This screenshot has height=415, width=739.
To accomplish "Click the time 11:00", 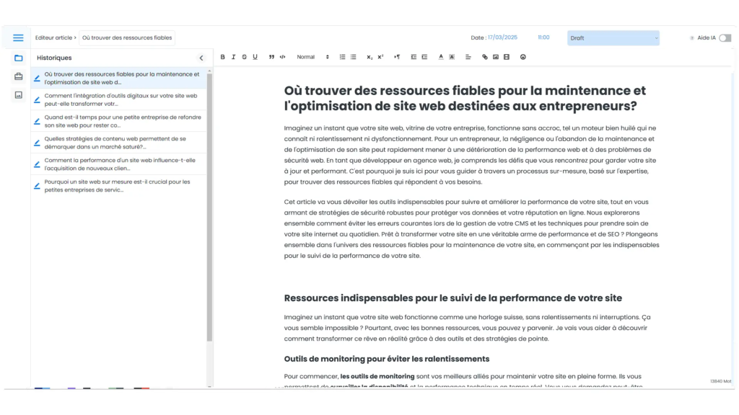I will pyautogui.click(x=543, y=37).
